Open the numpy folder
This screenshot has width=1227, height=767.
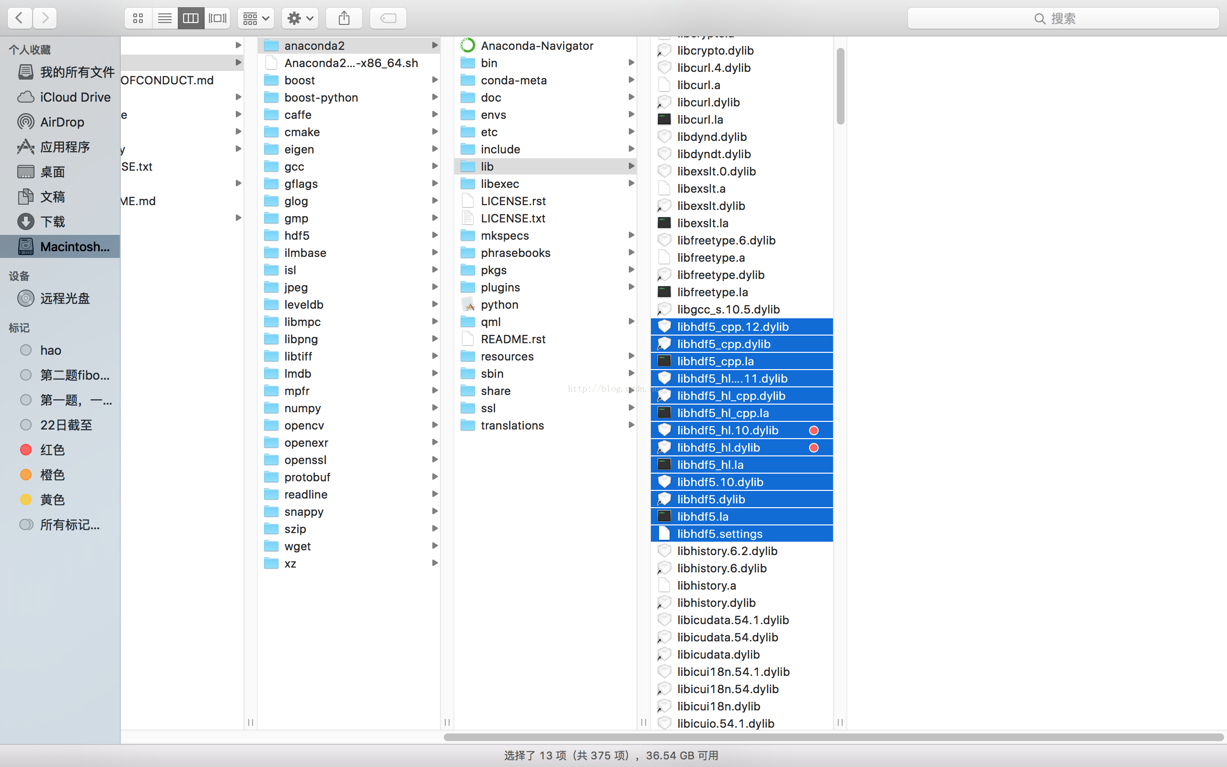point(349,408)
